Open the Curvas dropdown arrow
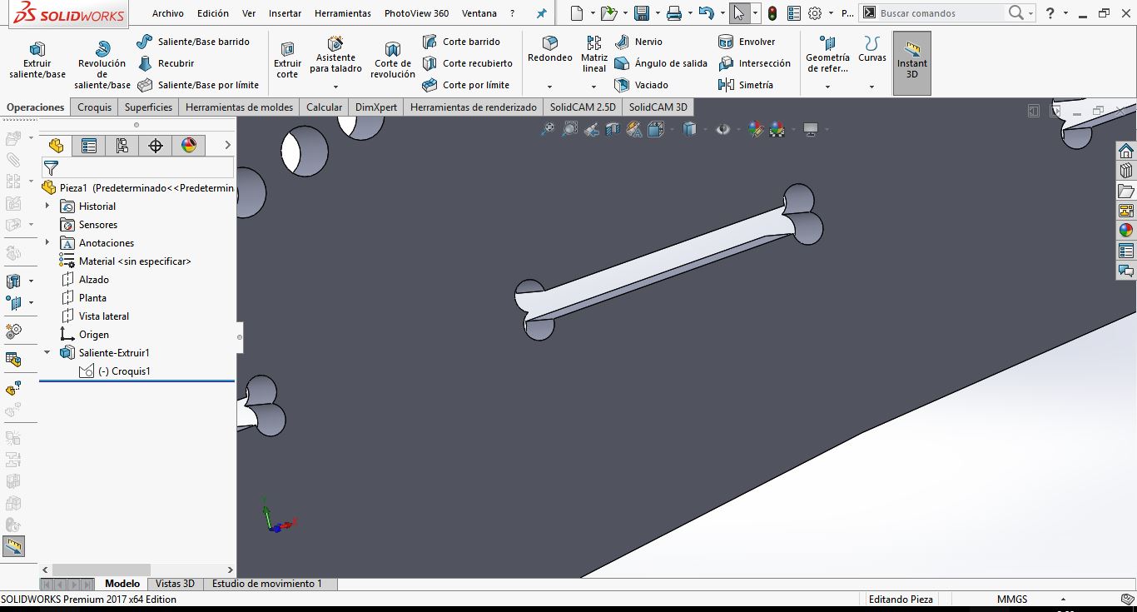The width and height of the screenshot is (1137, 612). pos(871,87)
